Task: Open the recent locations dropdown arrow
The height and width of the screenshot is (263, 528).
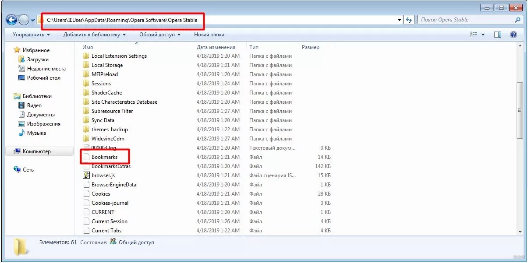Action: [32, 20]
